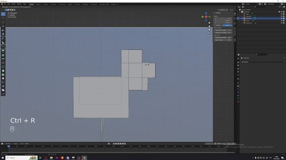Collapse the Transform panel in sidebar
Image resolution: width=286 pixels, height=160 pixels.
(x=217, y=13)
